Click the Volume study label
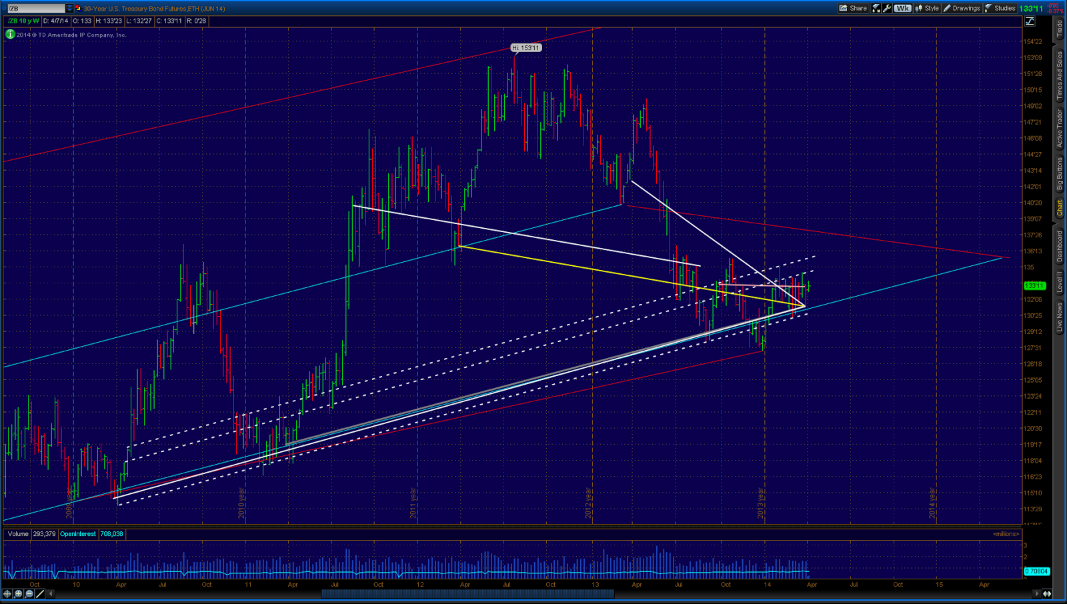 point(18,534)
